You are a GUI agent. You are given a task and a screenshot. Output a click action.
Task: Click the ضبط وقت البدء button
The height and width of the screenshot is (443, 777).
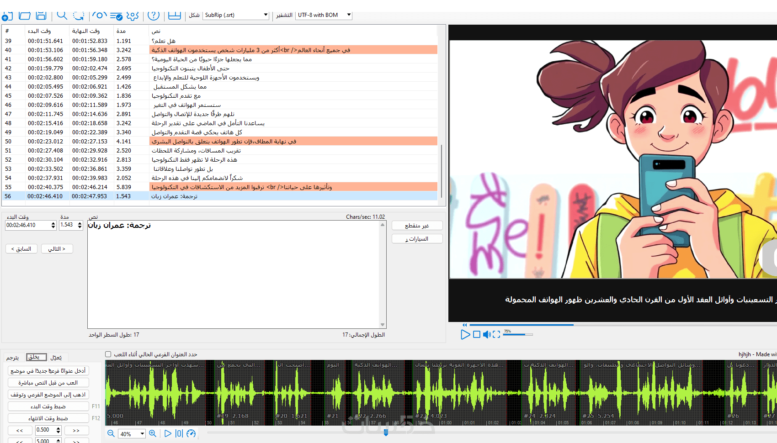click(48, 406)
